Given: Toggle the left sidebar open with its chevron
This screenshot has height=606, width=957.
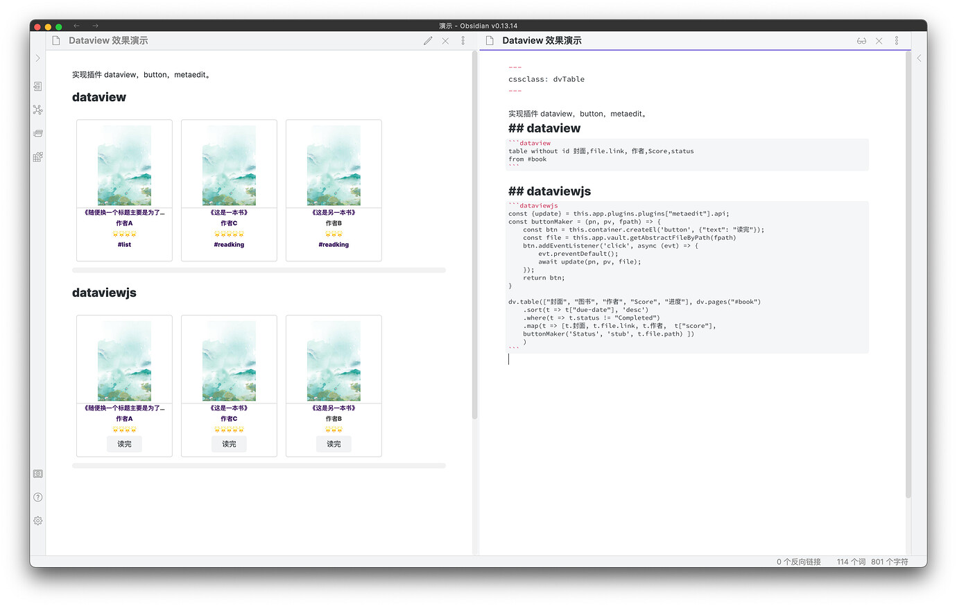Looking at the screenshot, I should pyautogui.click(x=37, y=58).
